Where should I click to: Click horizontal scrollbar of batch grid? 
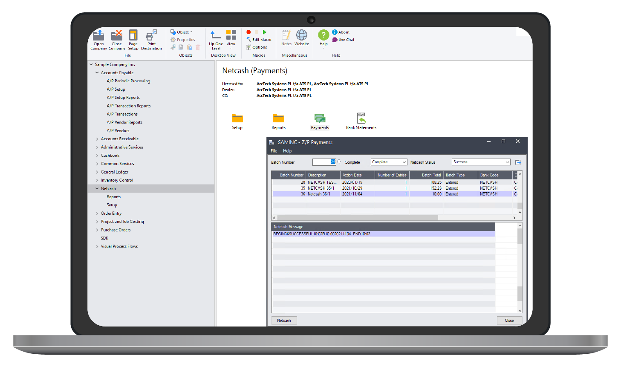(x=358, y=218)
